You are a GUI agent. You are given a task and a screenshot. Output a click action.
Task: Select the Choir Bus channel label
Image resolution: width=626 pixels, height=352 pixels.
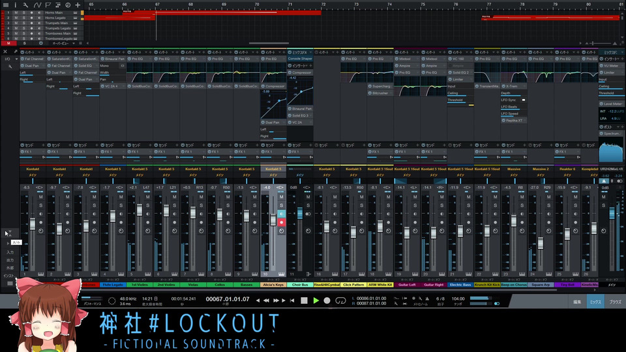[x=300, y=285]
